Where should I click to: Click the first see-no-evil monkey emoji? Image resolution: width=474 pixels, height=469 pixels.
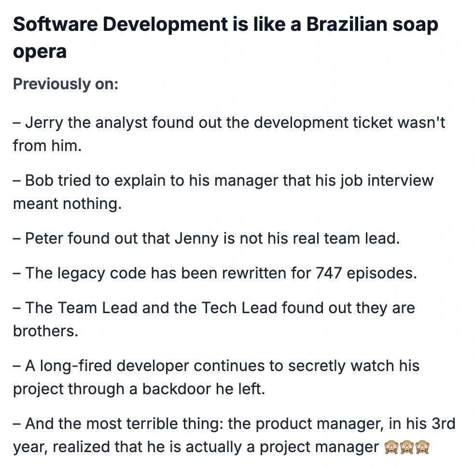[x=390, y=447]
